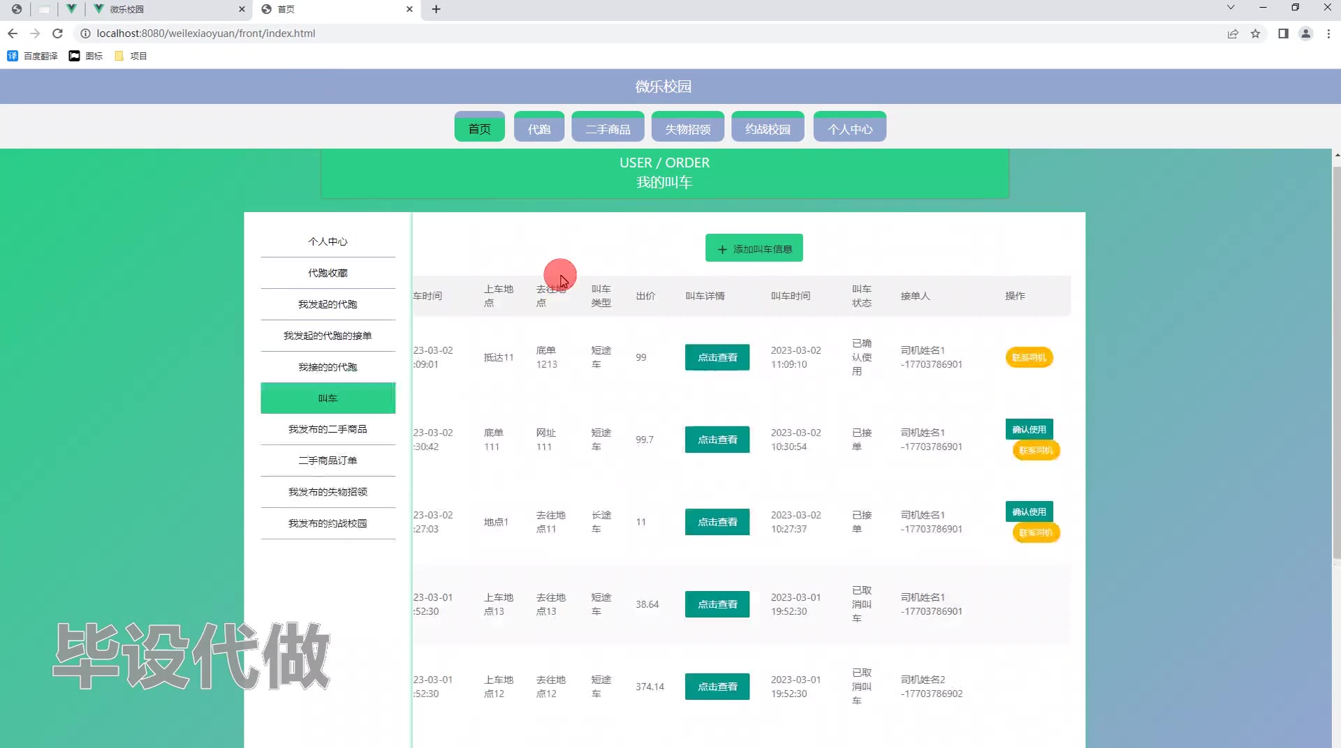Image resolution: width=1341 pixels, height=748 pixels.
Task: Close the 首页 browser tab
Action: pyautogui.click(x=409, y=9)
